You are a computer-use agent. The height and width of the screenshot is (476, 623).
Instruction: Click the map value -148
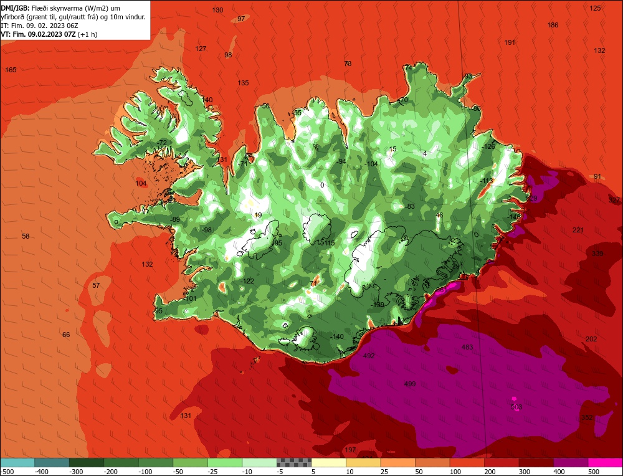(514, 217)
